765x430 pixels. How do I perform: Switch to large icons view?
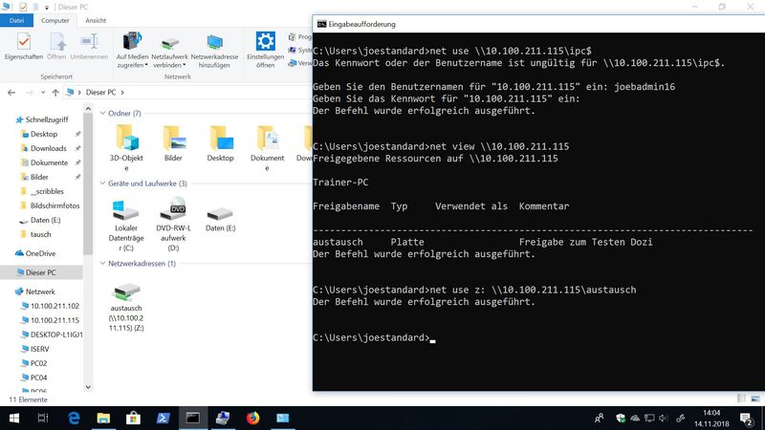point(755,398)
